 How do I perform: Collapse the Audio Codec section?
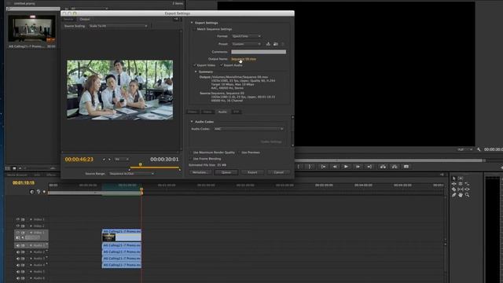coord(192,122)
